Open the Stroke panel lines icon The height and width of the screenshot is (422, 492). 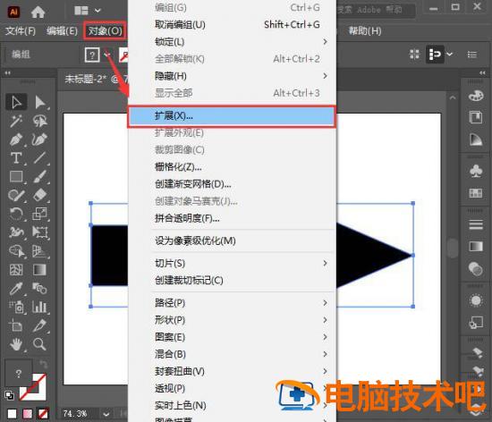(476, 224)
